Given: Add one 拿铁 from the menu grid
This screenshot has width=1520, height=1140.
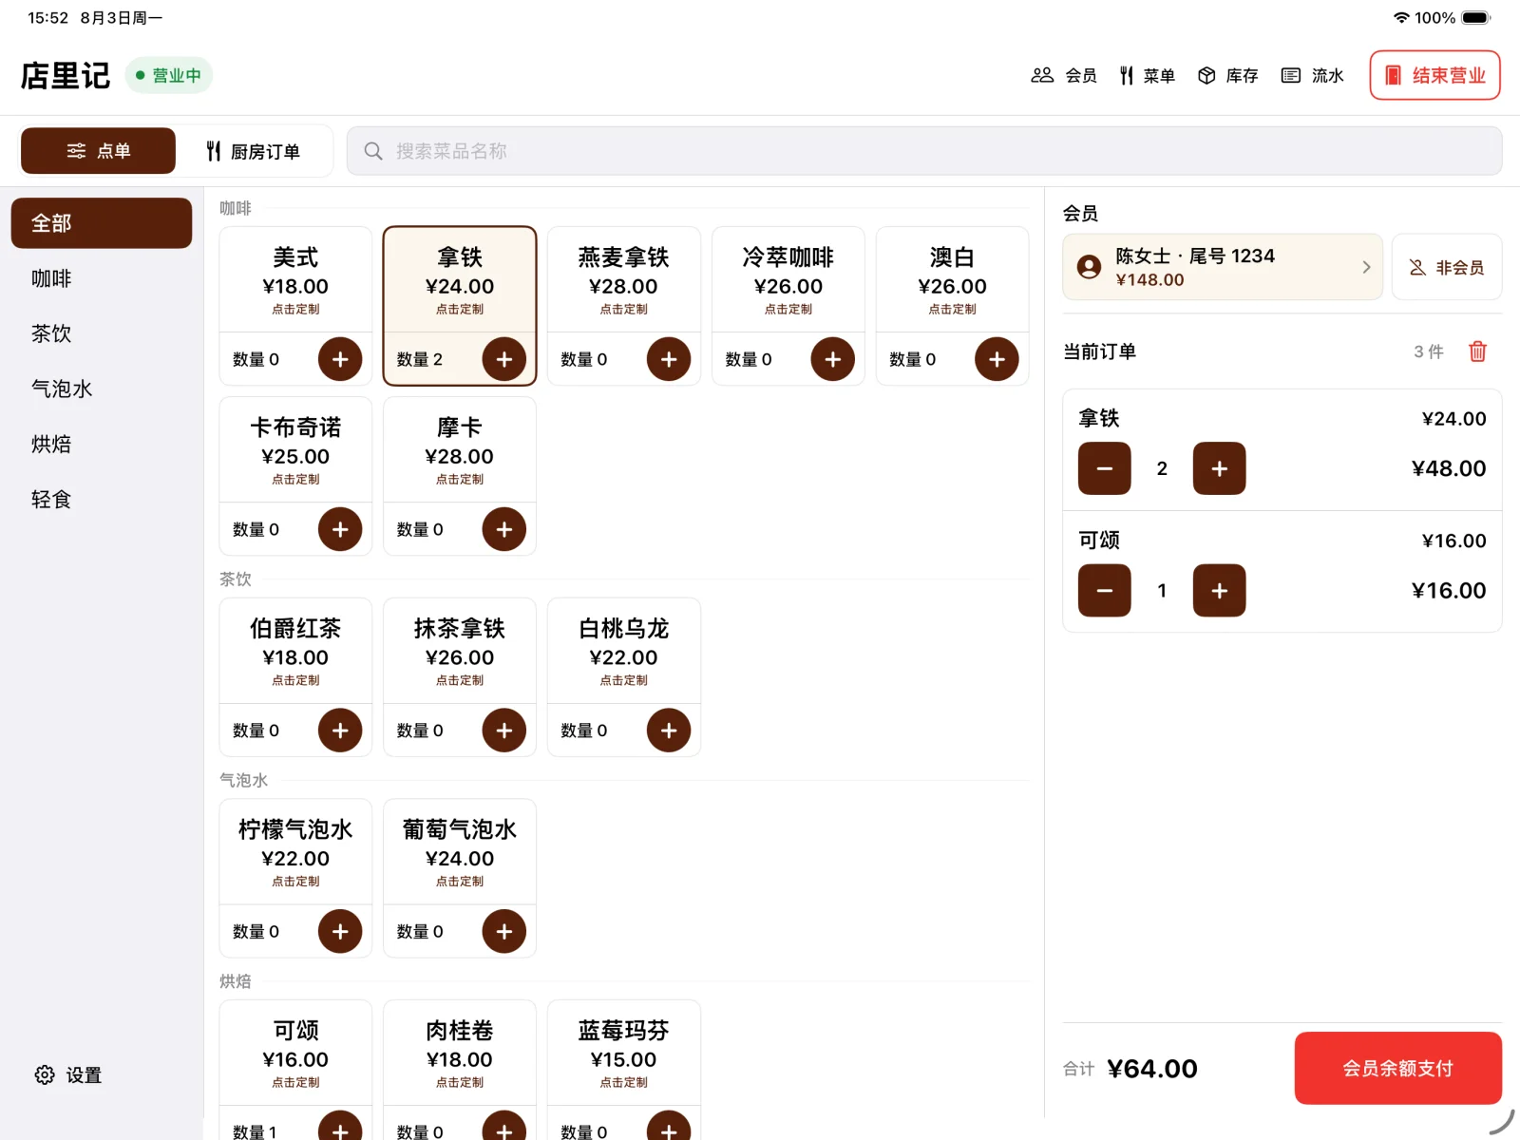Looking at the screenshot, I should pos(504,359).
